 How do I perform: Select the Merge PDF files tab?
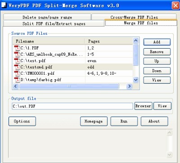tap(141, 23)
